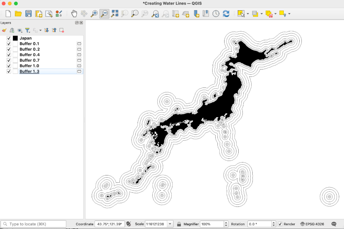
Task: Toggle visibility of Buffer 0.4 layer
Action: [x=9, y=55]
